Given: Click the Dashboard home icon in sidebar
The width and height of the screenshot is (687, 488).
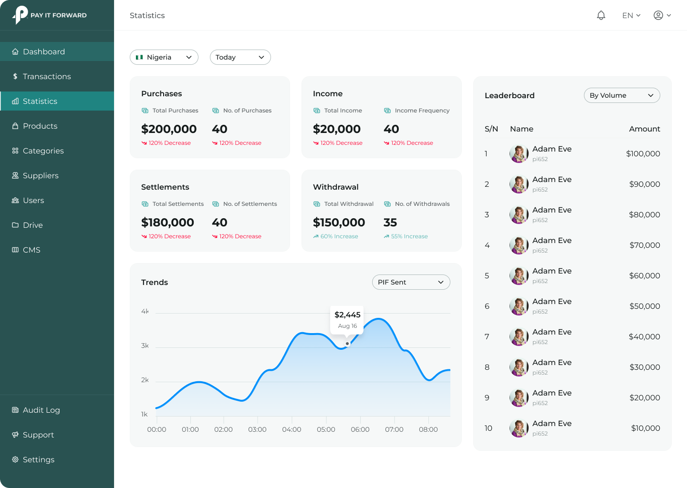Looking at the screenshot, I should point(15,51).
